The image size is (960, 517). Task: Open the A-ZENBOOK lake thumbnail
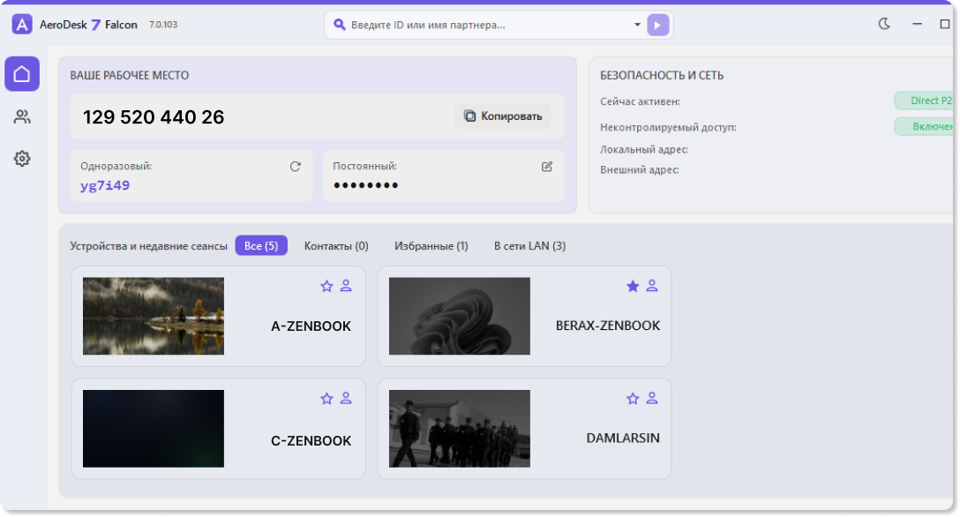pyautogui.click(x=154, y=317)
